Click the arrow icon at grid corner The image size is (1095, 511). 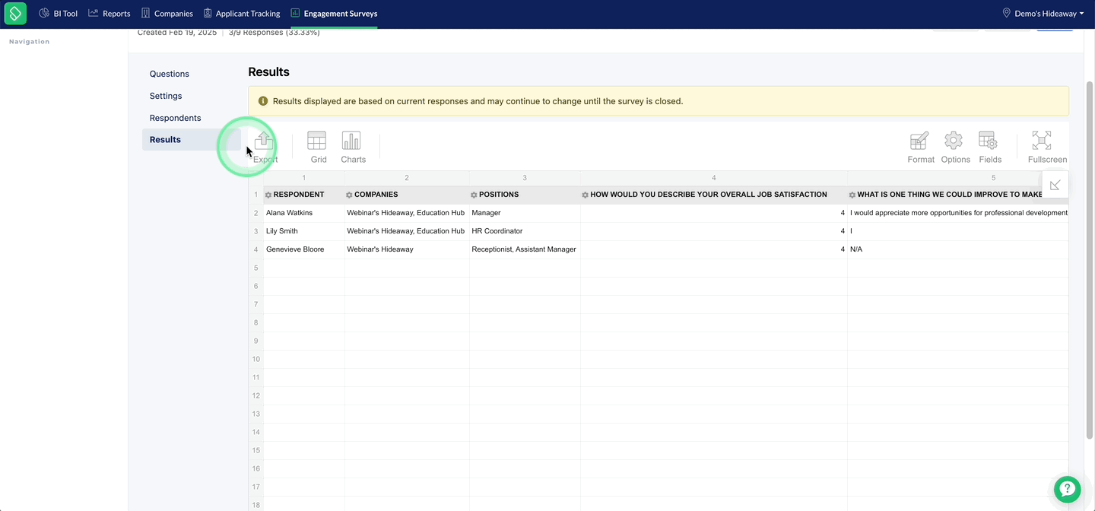coord(1055,185)
